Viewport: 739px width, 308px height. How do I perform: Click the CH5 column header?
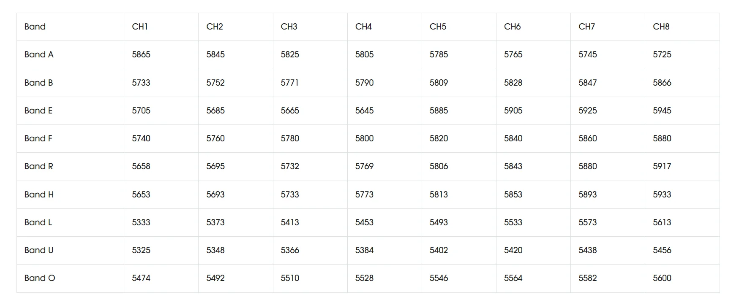pos(438,27)
